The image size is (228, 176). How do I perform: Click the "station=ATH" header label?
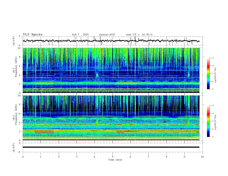(x=107, y=35)
